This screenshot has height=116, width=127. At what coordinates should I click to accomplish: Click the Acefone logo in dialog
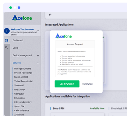pos(63,36)
